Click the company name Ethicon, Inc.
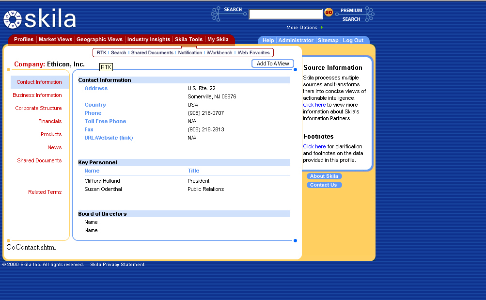The image size is (486, 300). tap(66, 64)
